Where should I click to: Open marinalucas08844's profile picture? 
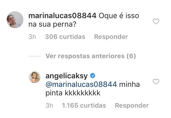15,20
